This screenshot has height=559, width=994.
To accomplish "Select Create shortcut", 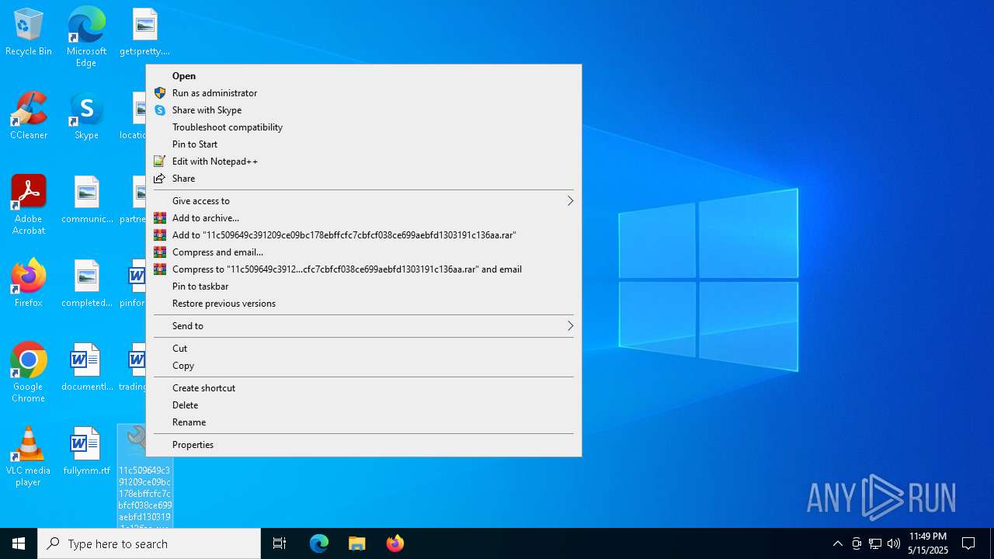I will pyautogui.click(x=363, y=388).
